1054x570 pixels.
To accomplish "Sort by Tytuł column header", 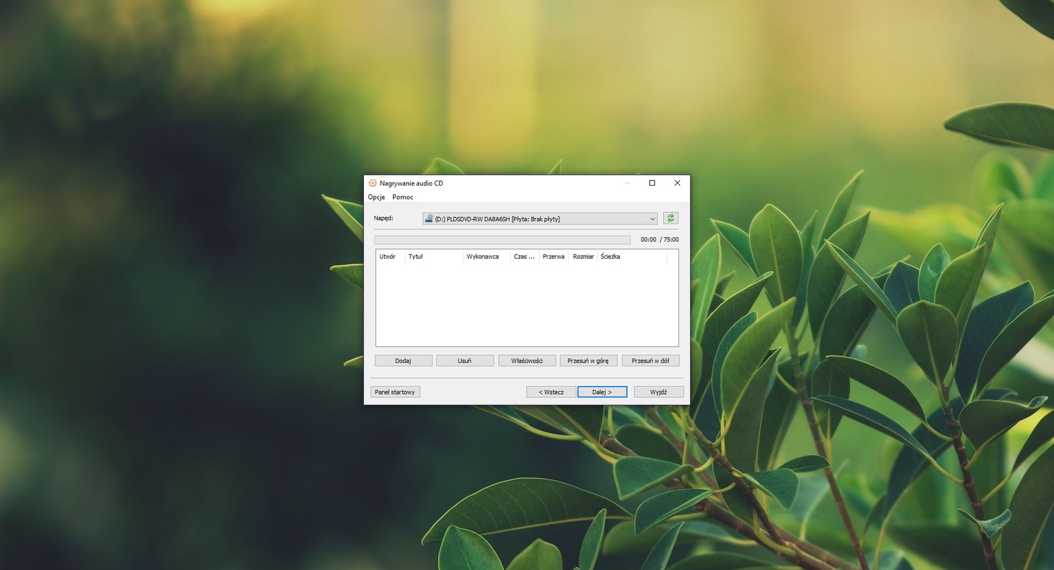I will [434, 256].
